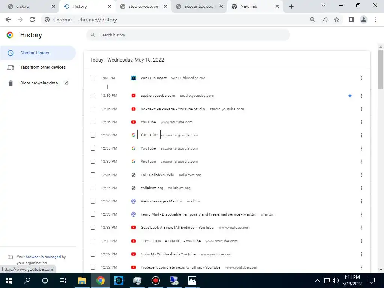Open actions menu for Win11 in React entry

(x=361, y=78)
